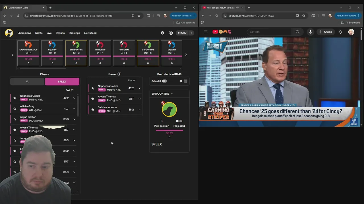The height and width of the screenshot is (204, 364).
Task: Expand Alyssa Thomas in the Queue
Action: (139, 99)
